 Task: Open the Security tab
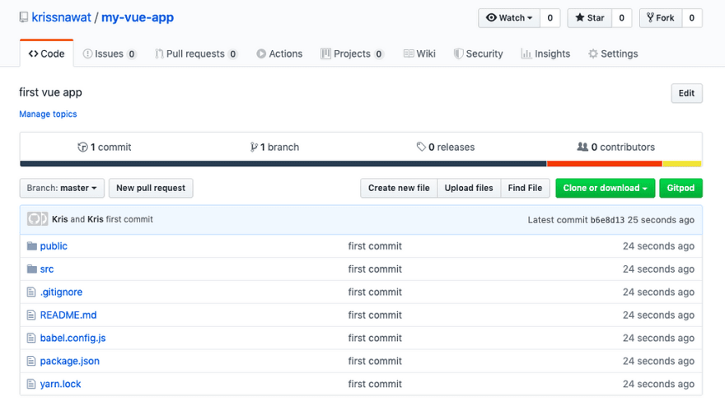coord(478,54)
